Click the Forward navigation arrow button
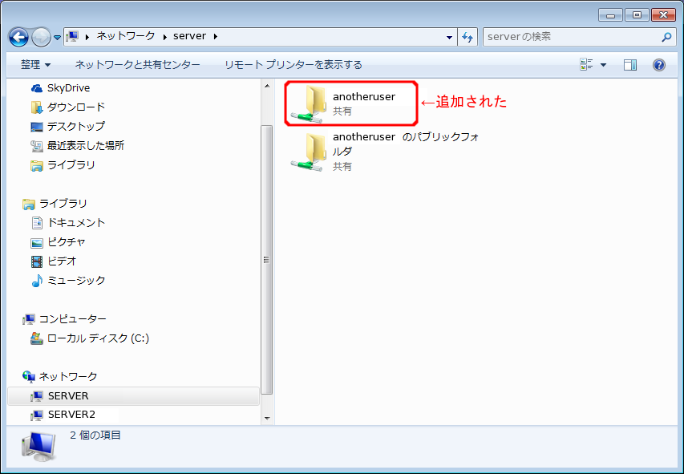 (x=41, y=37)
